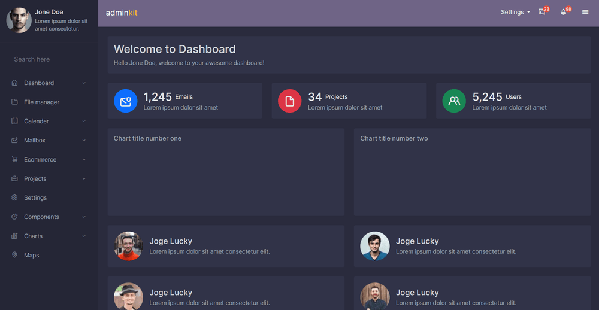Click the red Projects document icon
The width and height of the screenshot is (599, 310).
(x=290, y=101)
